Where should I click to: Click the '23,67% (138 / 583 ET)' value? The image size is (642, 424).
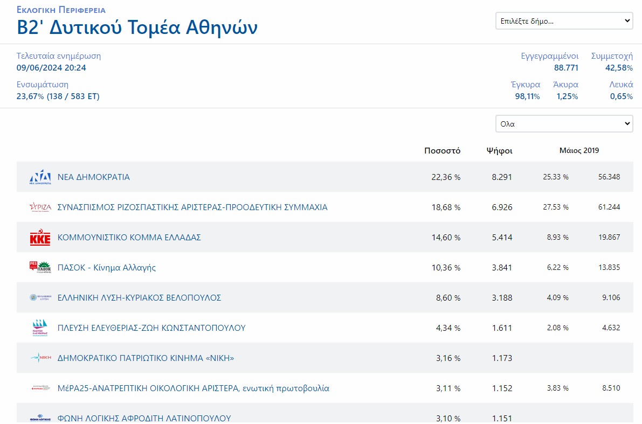pos(58,96)
